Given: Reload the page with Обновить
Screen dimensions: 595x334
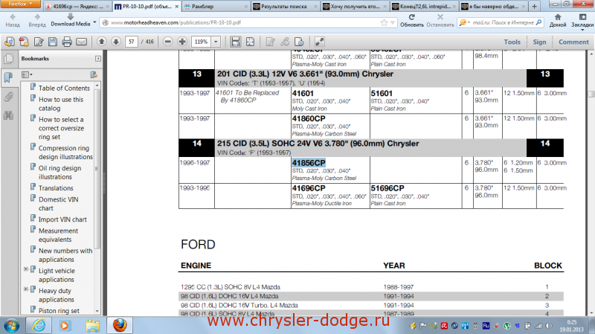Looking at the screenshot, I should pyautogui.click(x=412, y=20).
